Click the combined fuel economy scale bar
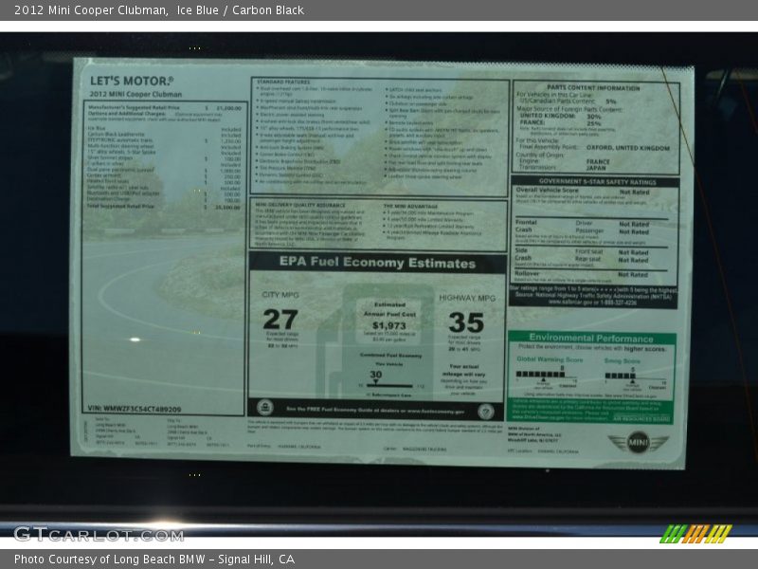 point(389,386)
